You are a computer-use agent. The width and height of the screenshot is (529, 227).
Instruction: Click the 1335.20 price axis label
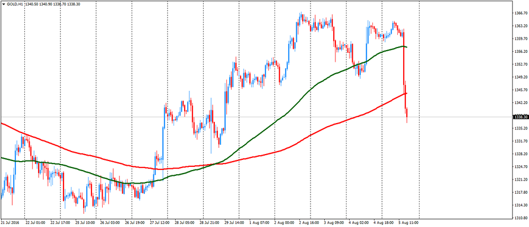(520, 128)
